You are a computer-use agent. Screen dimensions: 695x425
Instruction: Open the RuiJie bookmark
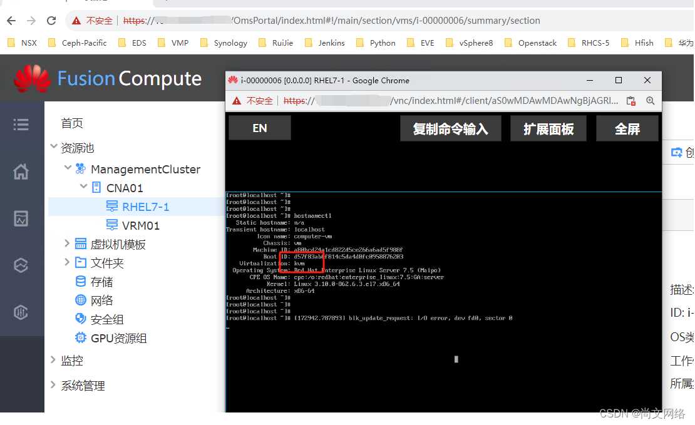276,43
